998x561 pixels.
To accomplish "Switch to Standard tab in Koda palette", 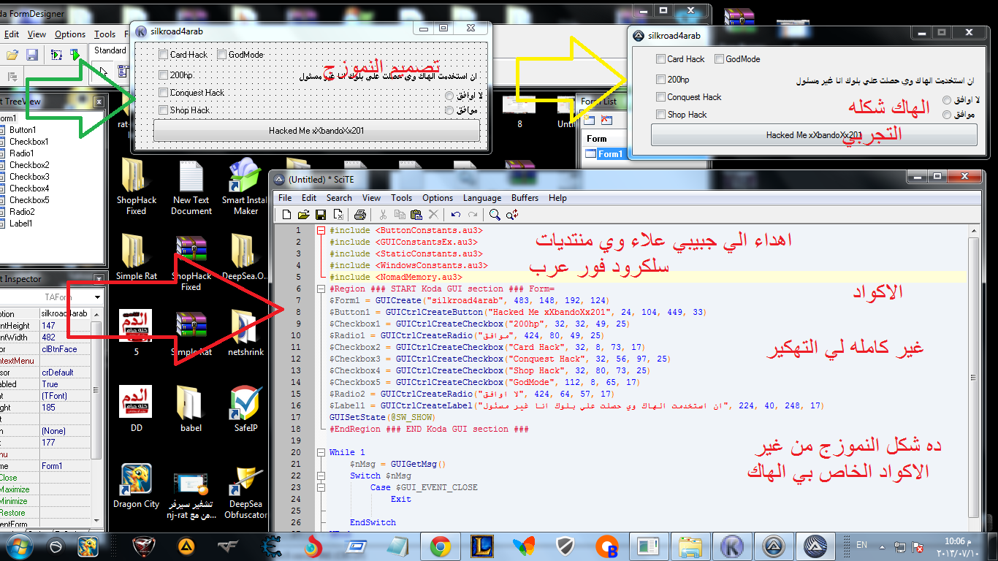I will [110, 50].
